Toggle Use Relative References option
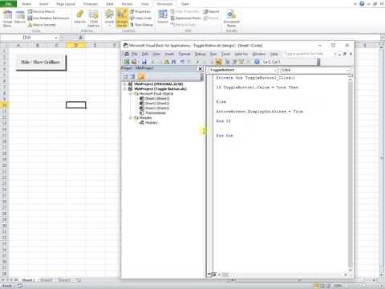The height and width of the screenshot is (289, 385). (x=49, y=18)
